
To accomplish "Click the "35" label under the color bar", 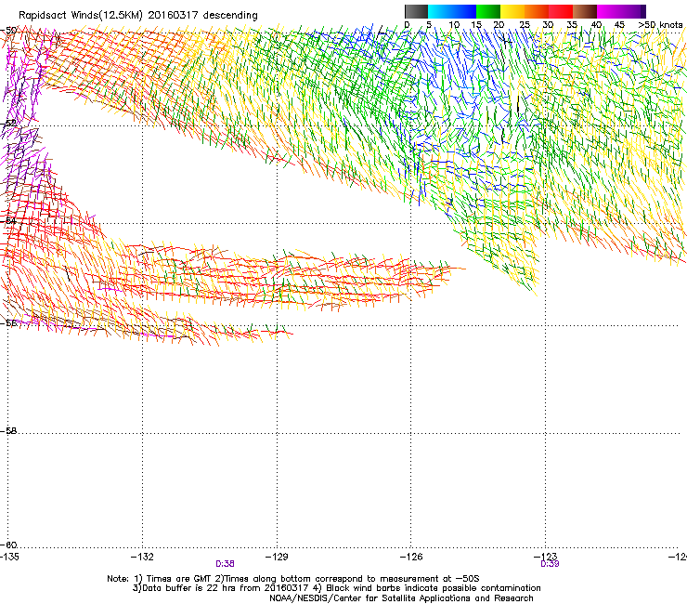I will point(572,25).
